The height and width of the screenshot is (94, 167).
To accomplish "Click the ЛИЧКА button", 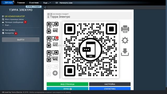I will pos(67,89).
